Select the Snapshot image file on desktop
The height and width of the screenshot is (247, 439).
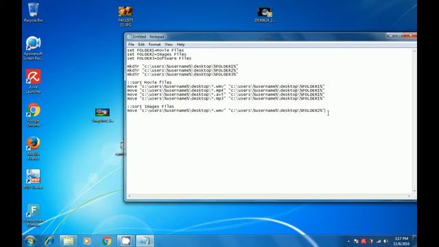tap(102, 115)
